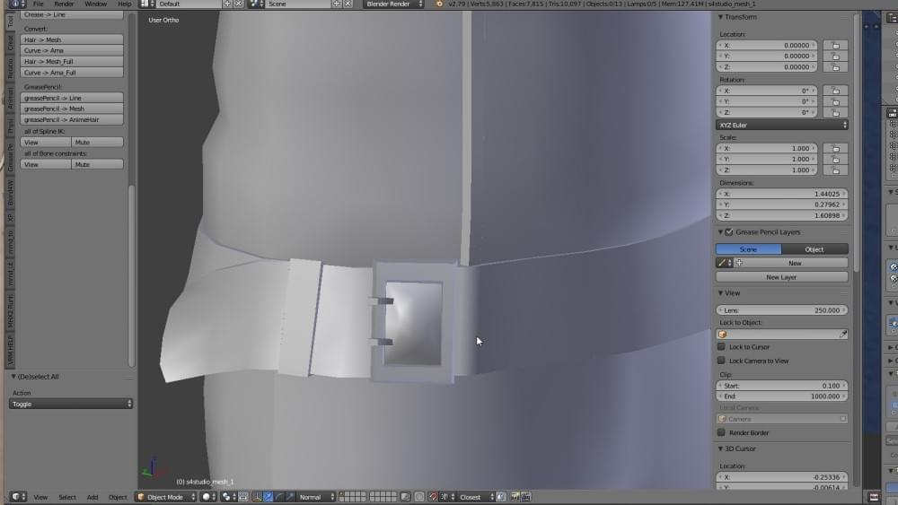
Task: Delete the Default screen layout
Action: (x=238, y=4)
